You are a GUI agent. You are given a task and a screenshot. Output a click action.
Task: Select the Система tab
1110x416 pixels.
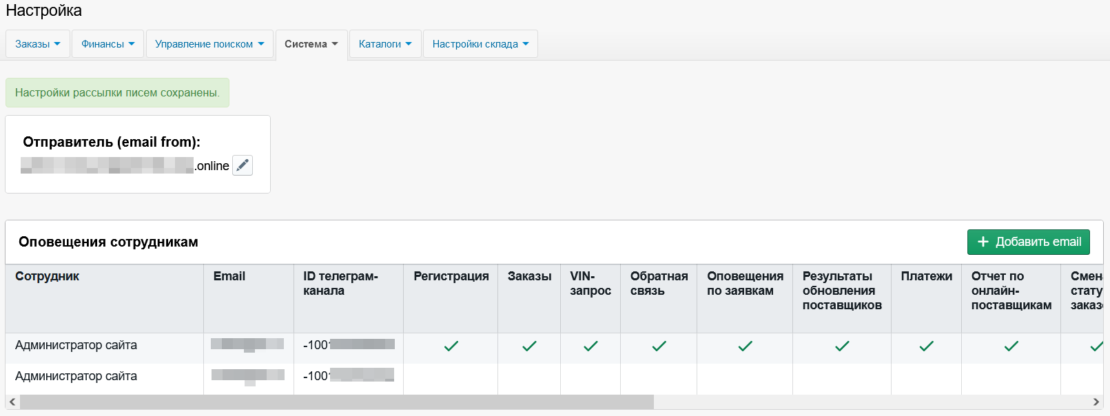coord(311,44)
